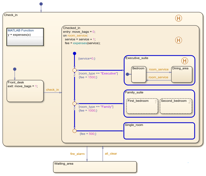Select the default transition dot above Front_desk
Screen dimensions: 206x176
[15, 69]
